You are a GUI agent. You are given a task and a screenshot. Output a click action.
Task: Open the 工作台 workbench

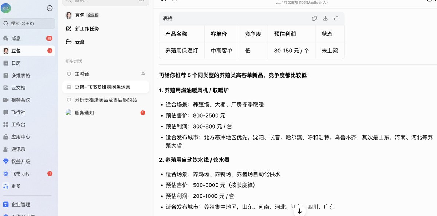coord(28,125)
